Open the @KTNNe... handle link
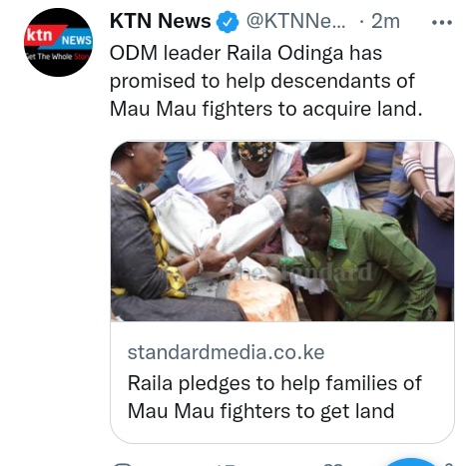This screenshot has width=475, height=466. (295, 21)
